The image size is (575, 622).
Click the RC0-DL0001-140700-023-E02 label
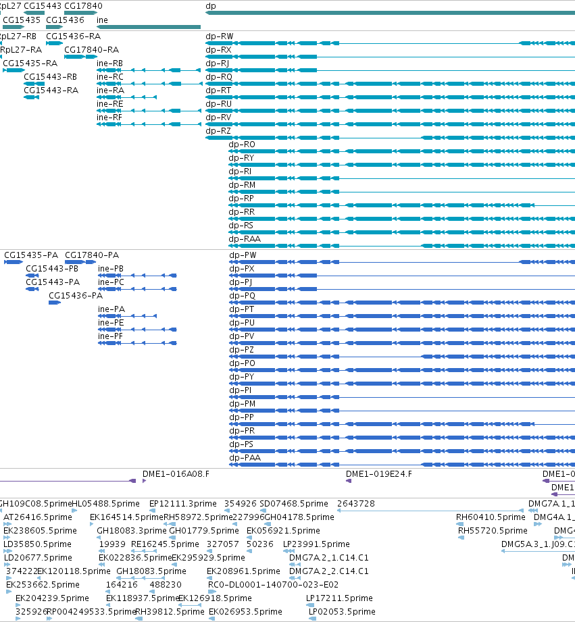[x=274, y=584]
